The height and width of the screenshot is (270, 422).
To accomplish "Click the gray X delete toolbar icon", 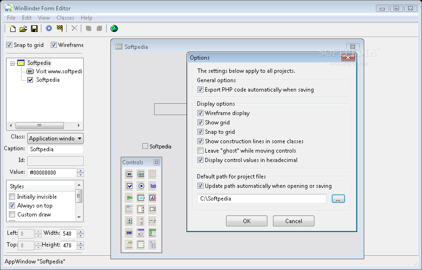I will (x=74, y=28).
